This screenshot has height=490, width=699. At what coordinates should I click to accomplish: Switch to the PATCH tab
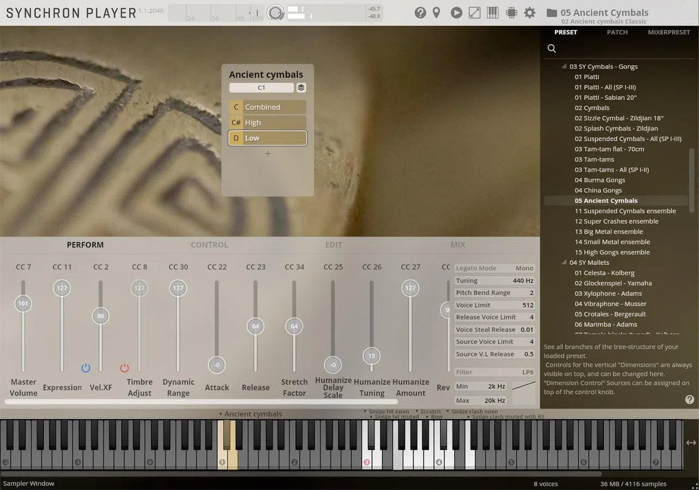tap(617, 32)
